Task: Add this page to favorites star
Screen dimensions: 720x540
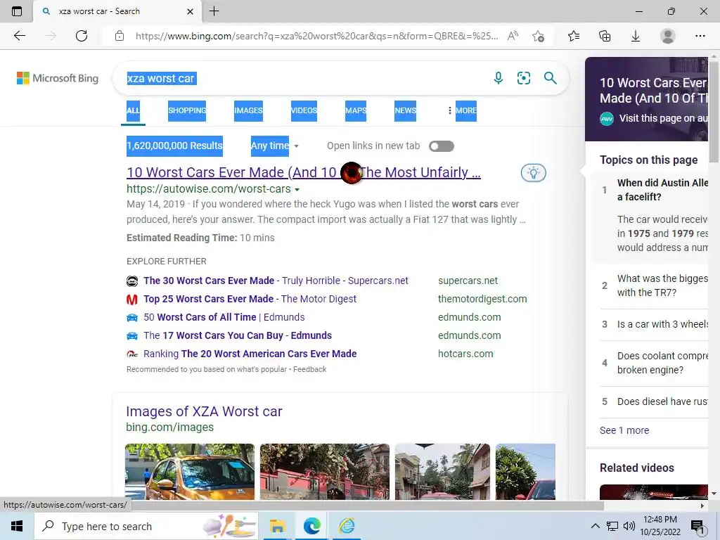Action: pos(538,36)
